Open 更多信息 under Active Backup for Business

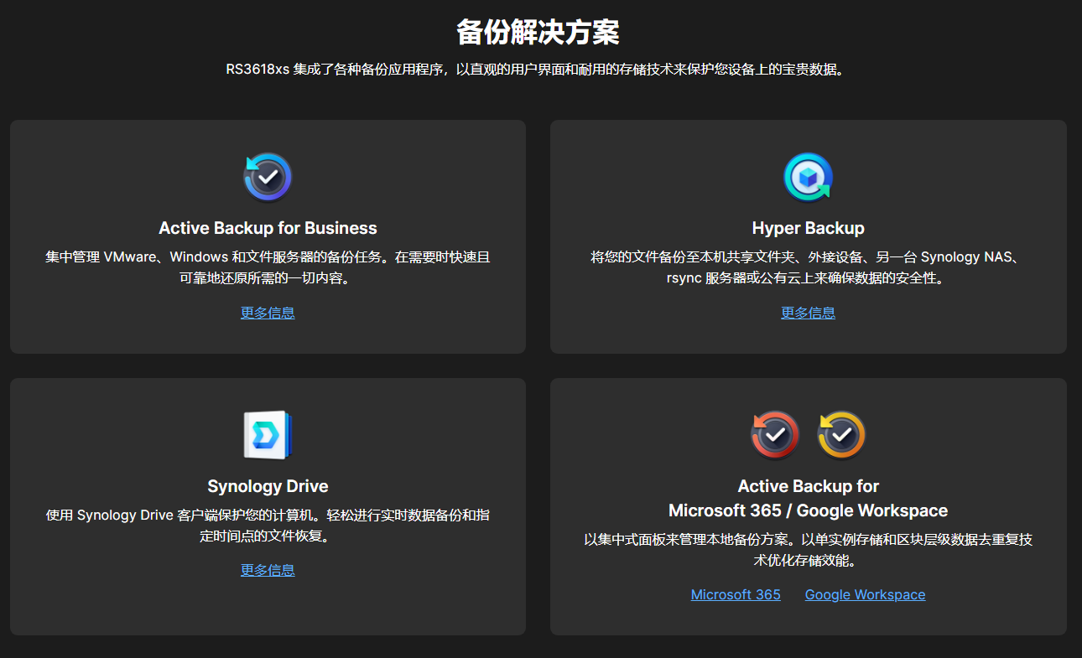tap(268, 313)
